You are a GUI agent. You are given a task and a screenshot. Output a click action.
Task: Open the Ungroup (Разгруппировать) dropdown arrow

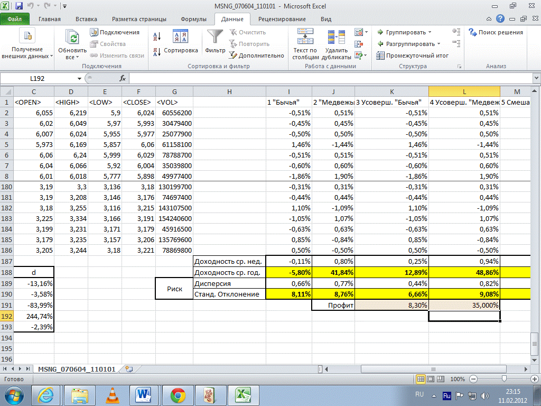point(439,44)
